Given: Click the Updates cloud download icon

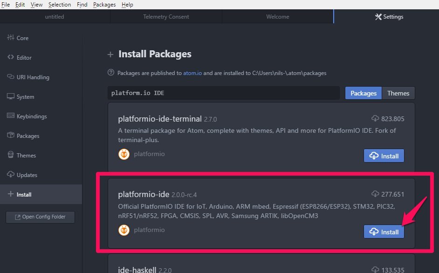Looking at the screenshot, I should pyautogui.click(x=11, y=174).
